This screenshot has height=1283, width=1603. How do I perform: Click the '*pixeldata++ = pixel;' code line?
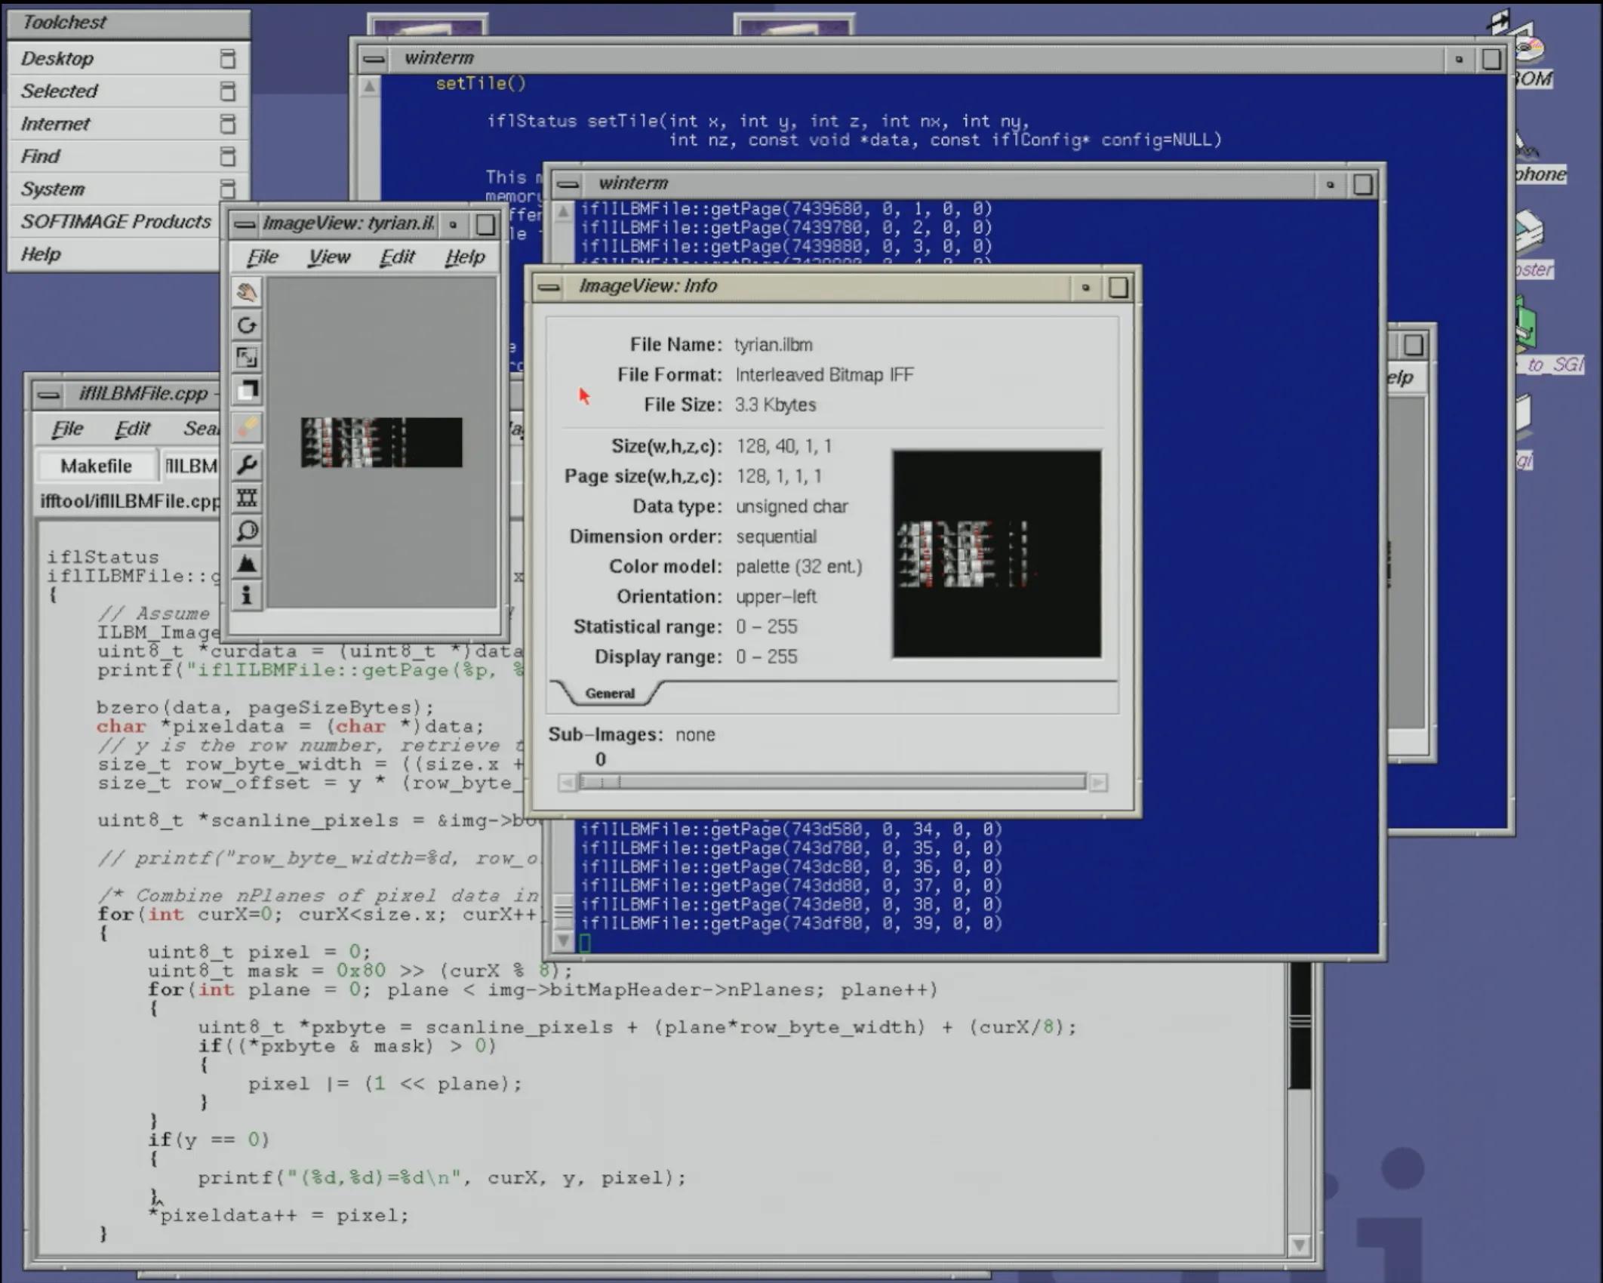278,1215
